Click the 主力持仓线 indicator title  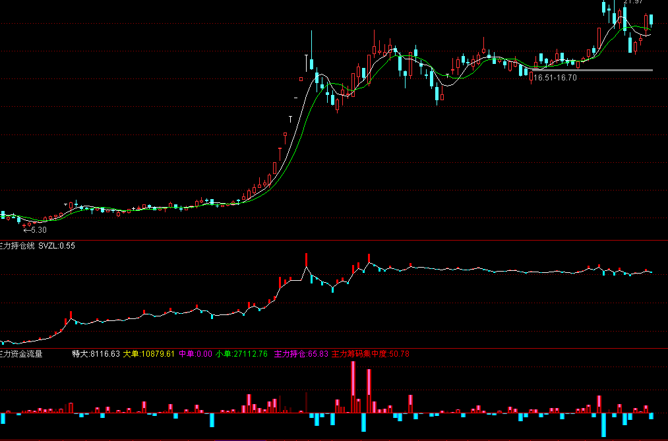click(16, 246)
